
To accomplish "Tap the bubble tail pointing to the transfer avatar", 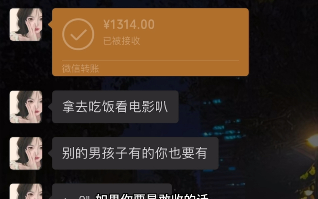I will pyautogui.click(x=50, y=25).
